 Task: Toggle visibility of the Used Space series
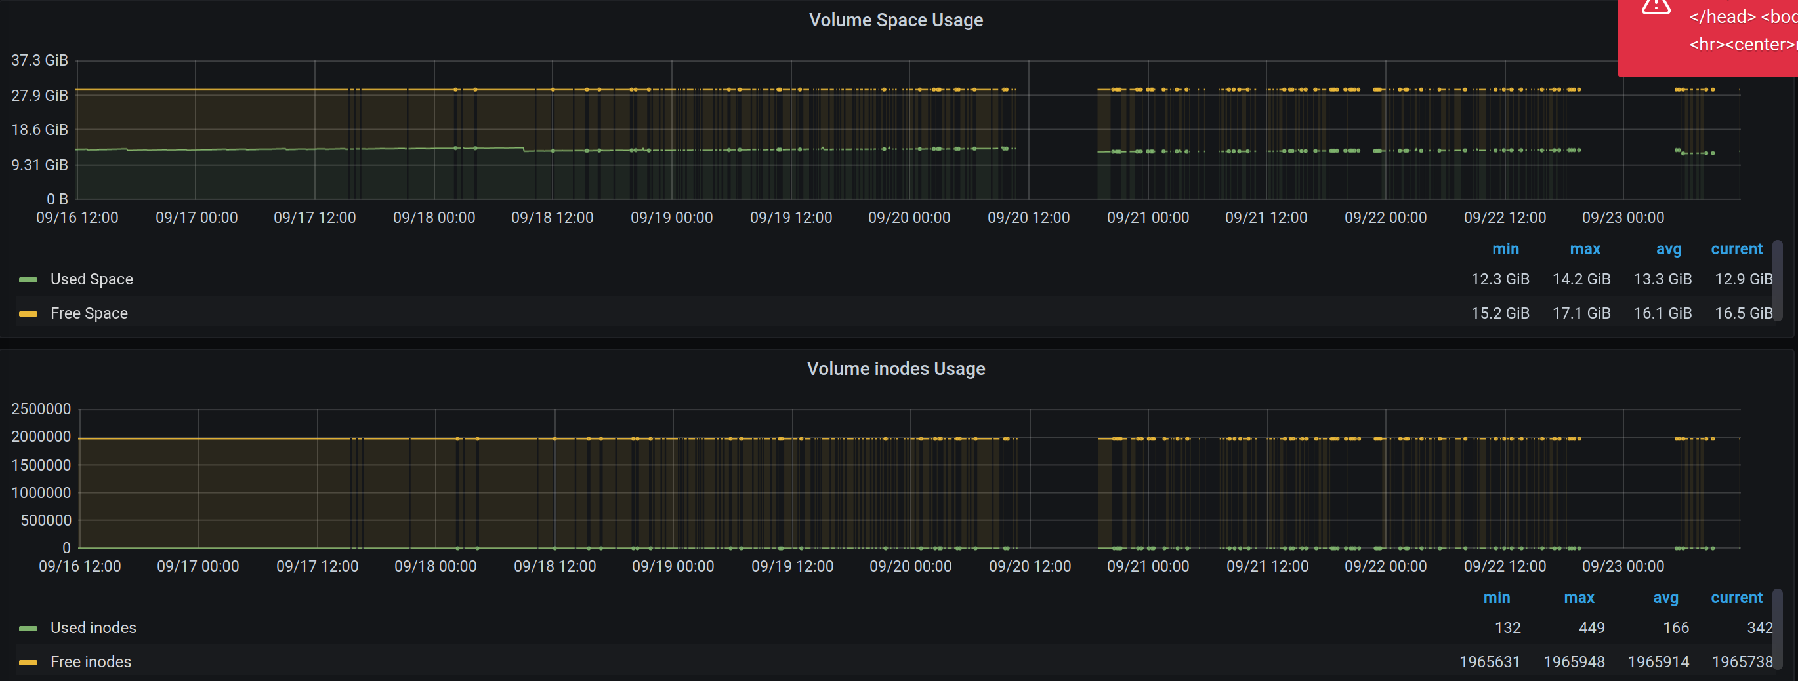[x=91, y=279]
